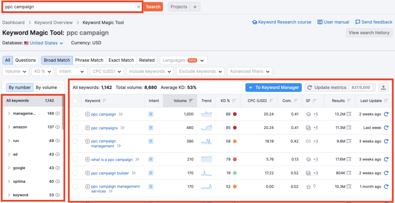Clear the search field with the X icon

(x=138, y=7)
